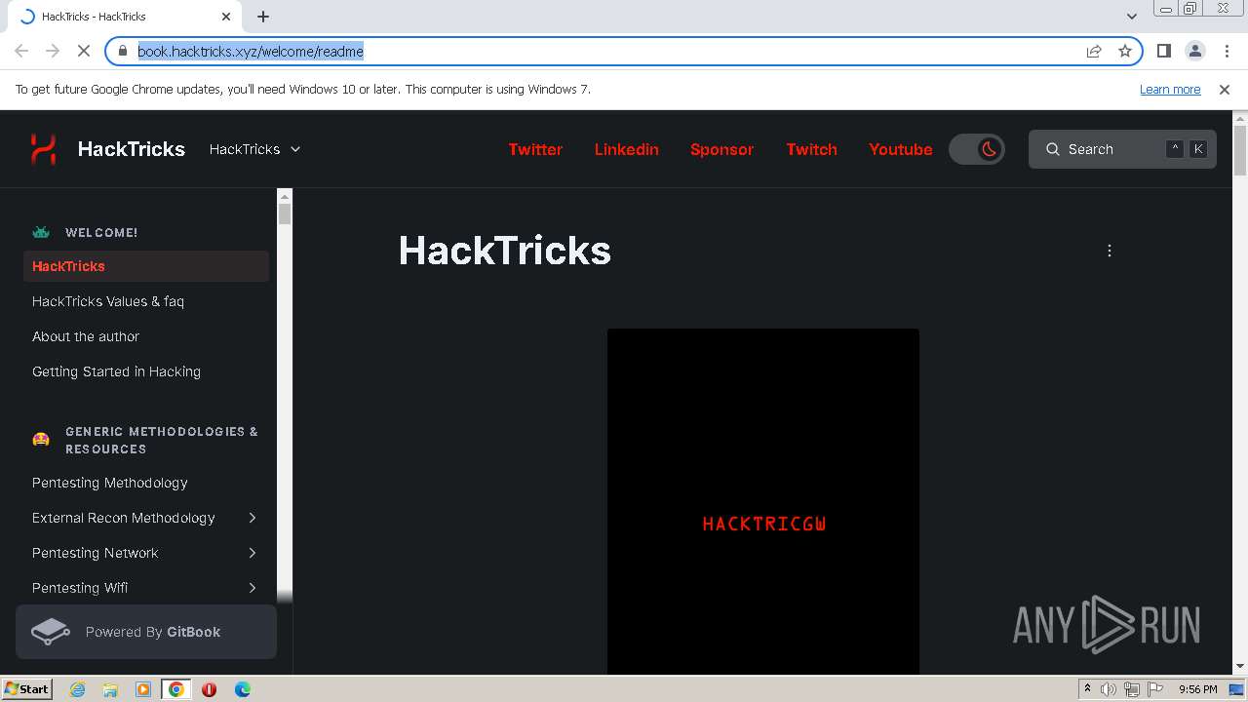Screen dimensions: 1248x702
Task: Open Windows Media Player from taskbar
Action: point(143,689)
